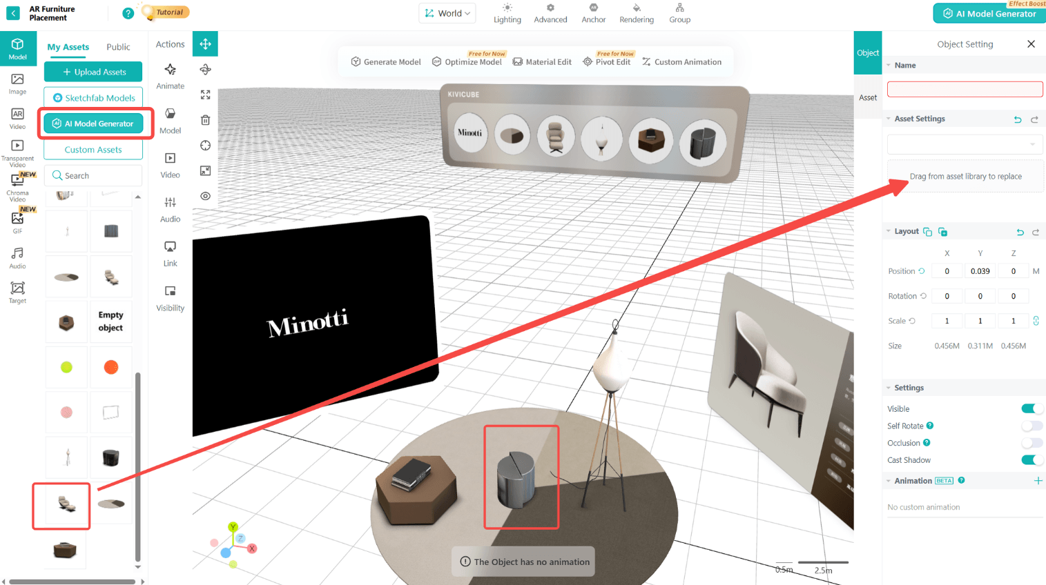
Task: Delete the selected object with trash icon
Action: point(205,120)
